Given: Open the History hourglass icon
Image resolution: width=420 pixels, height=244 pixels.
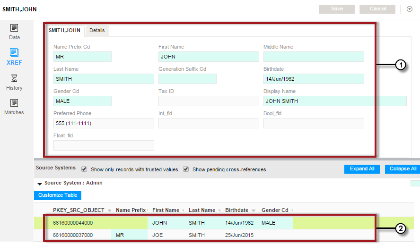Looking at the screenshot, I should click(x=14, y=78).
